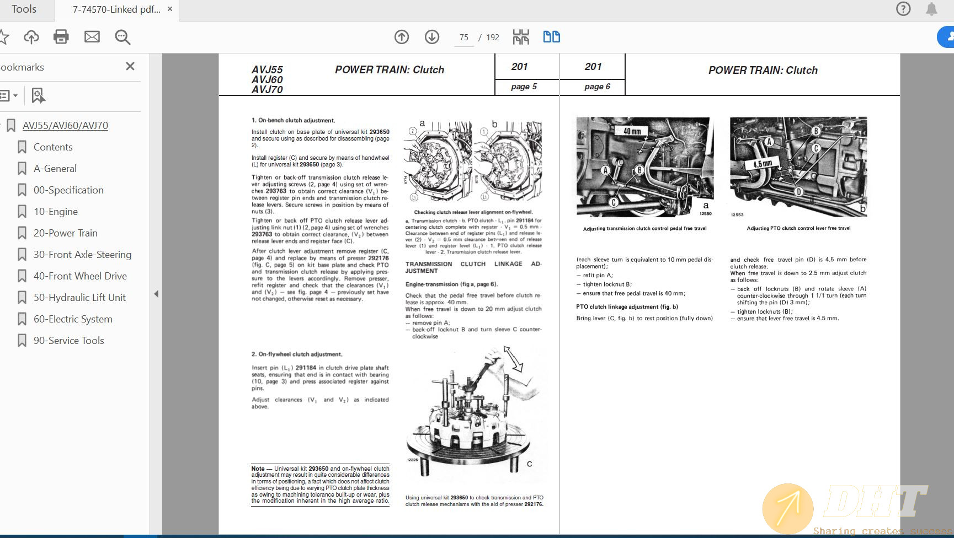Viewport: 954px width, 538px height.
Task: Toggle two-page view icon
Action: click(x=551, y=37)
